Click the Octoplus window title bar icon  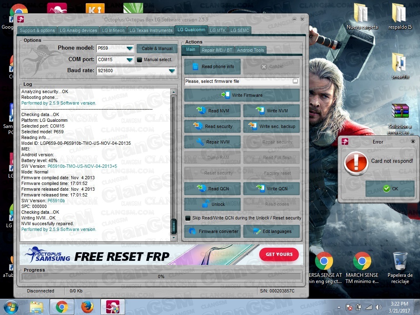click(x=21, y=19)
